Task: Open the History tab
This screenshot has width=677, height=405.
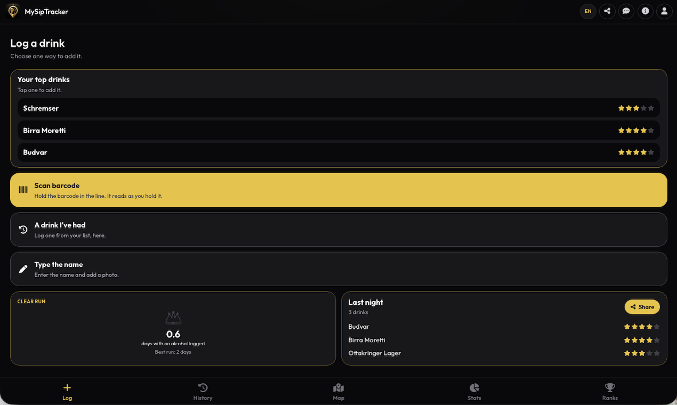Action: [203, 392]
